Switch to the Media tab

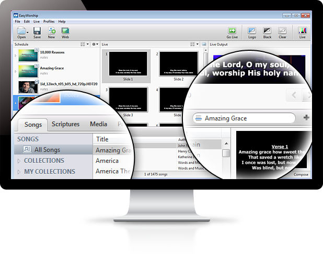click(98, 124)
